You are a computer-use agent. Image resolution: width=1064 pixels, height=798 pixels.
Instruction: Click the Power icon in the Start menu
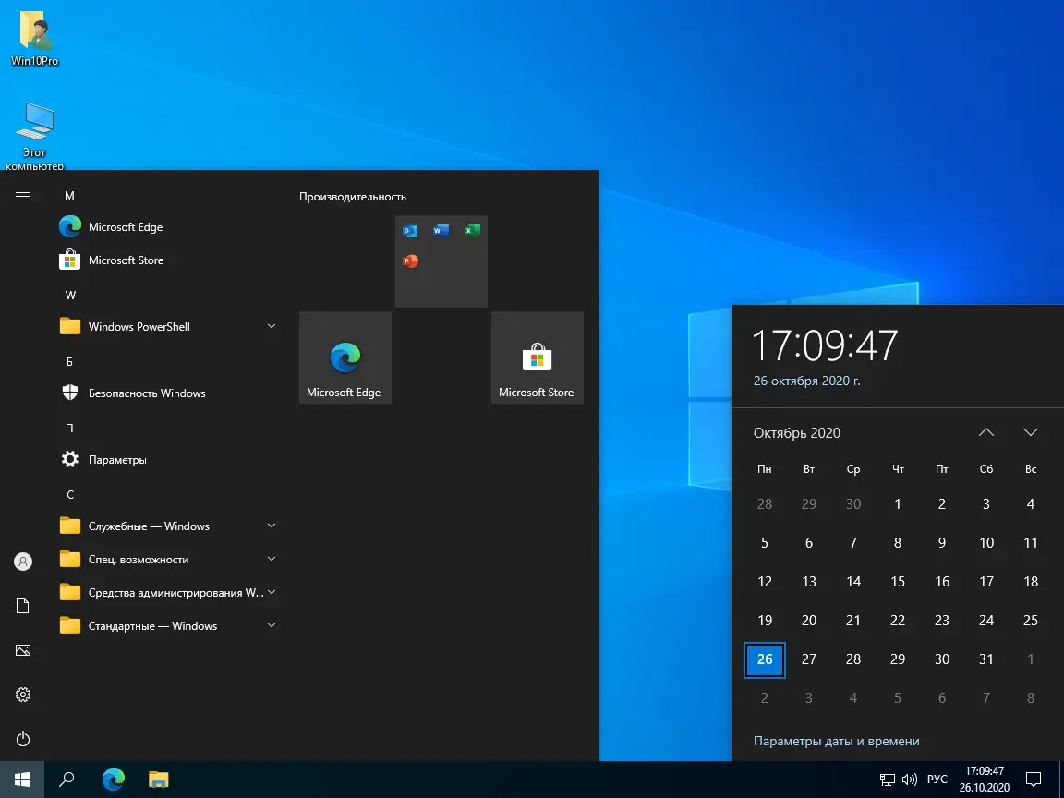click(22, 739)
